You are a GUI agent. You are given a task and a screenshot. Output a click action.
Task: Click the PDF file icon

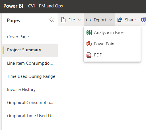point(89,55)
